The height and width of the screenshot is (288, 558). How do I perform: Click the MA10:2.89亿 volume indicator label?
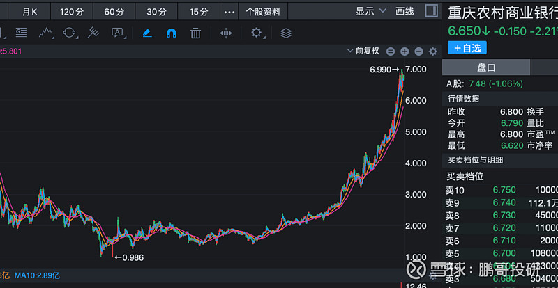click(37, 275)
